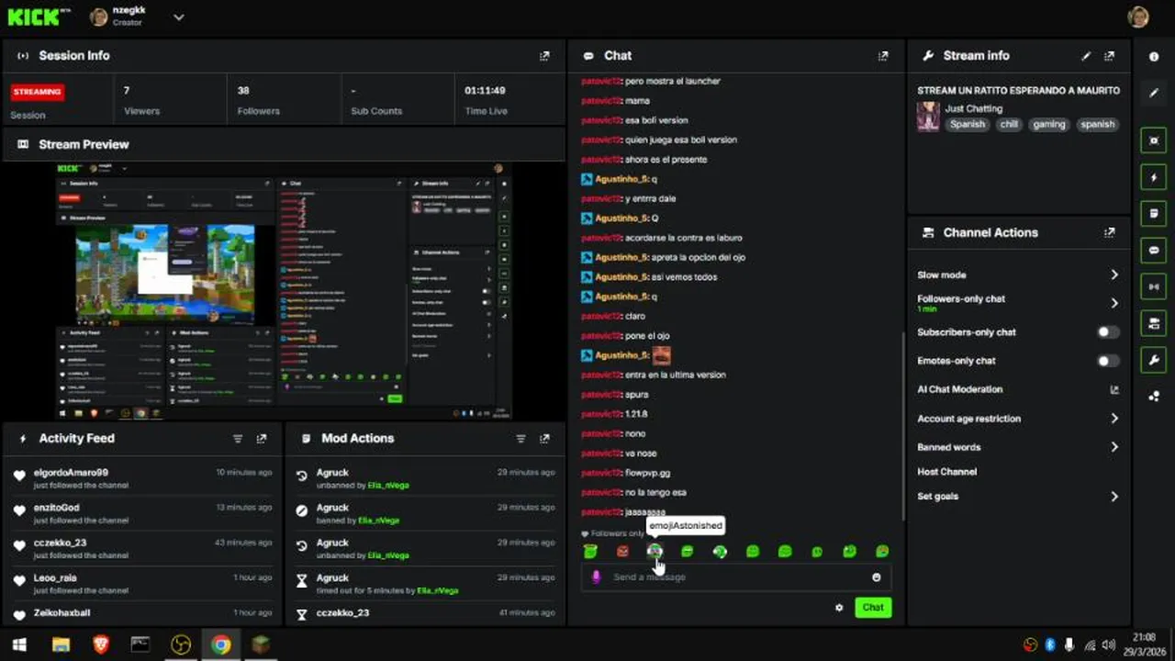Click the green Chat send button
1175x661 pixels.
873,608
